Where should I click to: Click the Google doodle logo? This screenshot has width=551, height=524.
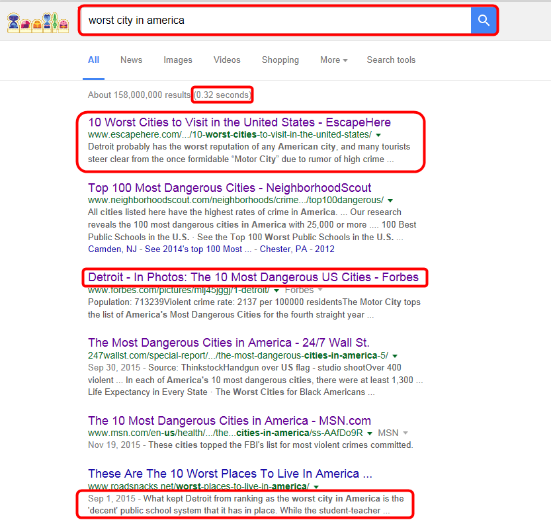(38, 22)
